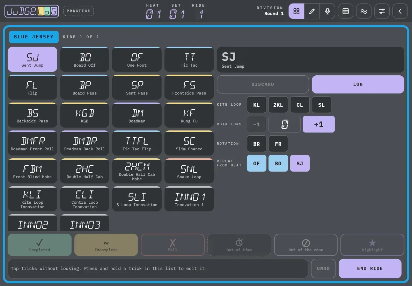Flag the trick as Out of the zone

pyautogui.click(x=306, y=245)
